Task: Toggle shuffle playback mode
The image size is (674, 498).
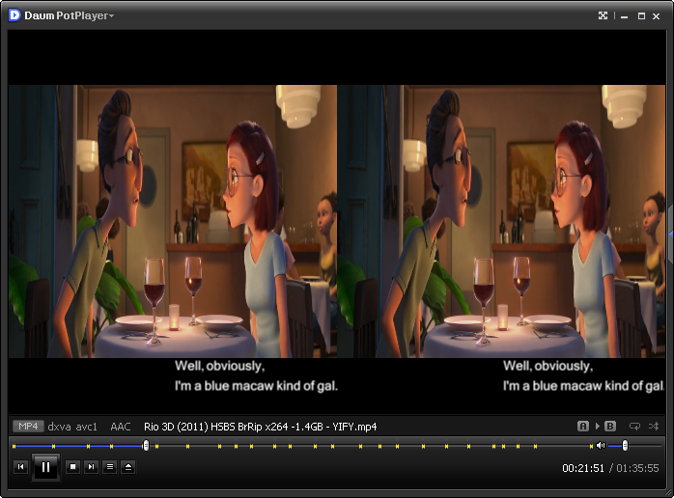Action: pyautogui.click(x=654, y=426)
